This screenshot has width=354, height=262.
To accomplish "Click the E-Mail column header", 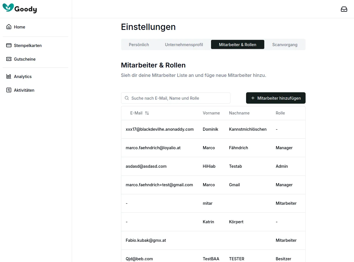I will click(136, 113).
